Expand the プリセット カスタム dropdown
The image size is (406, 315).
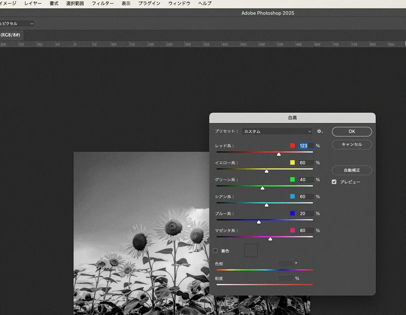277,131
